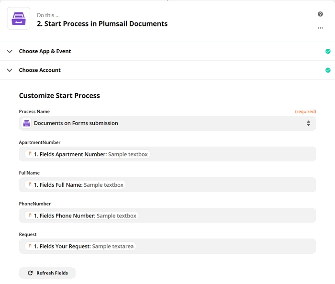335x284 pixels.
Task: Click the Refresh Fields button
Action: (47, 273)
